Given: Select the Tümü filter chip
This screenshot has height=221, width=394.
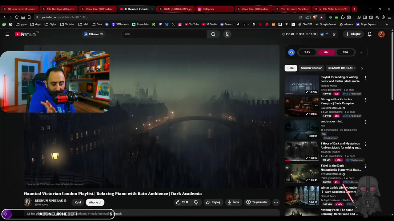Looking at the screenshot, I should [291, 68].
